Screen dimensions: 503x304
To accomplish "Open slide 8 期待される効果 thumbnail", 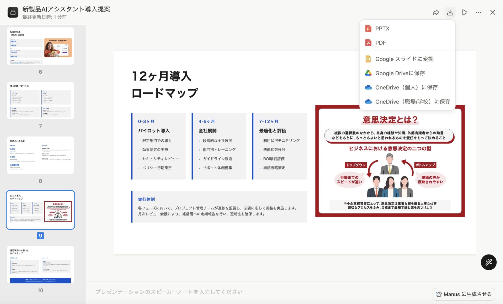I will tap(40, 155).
